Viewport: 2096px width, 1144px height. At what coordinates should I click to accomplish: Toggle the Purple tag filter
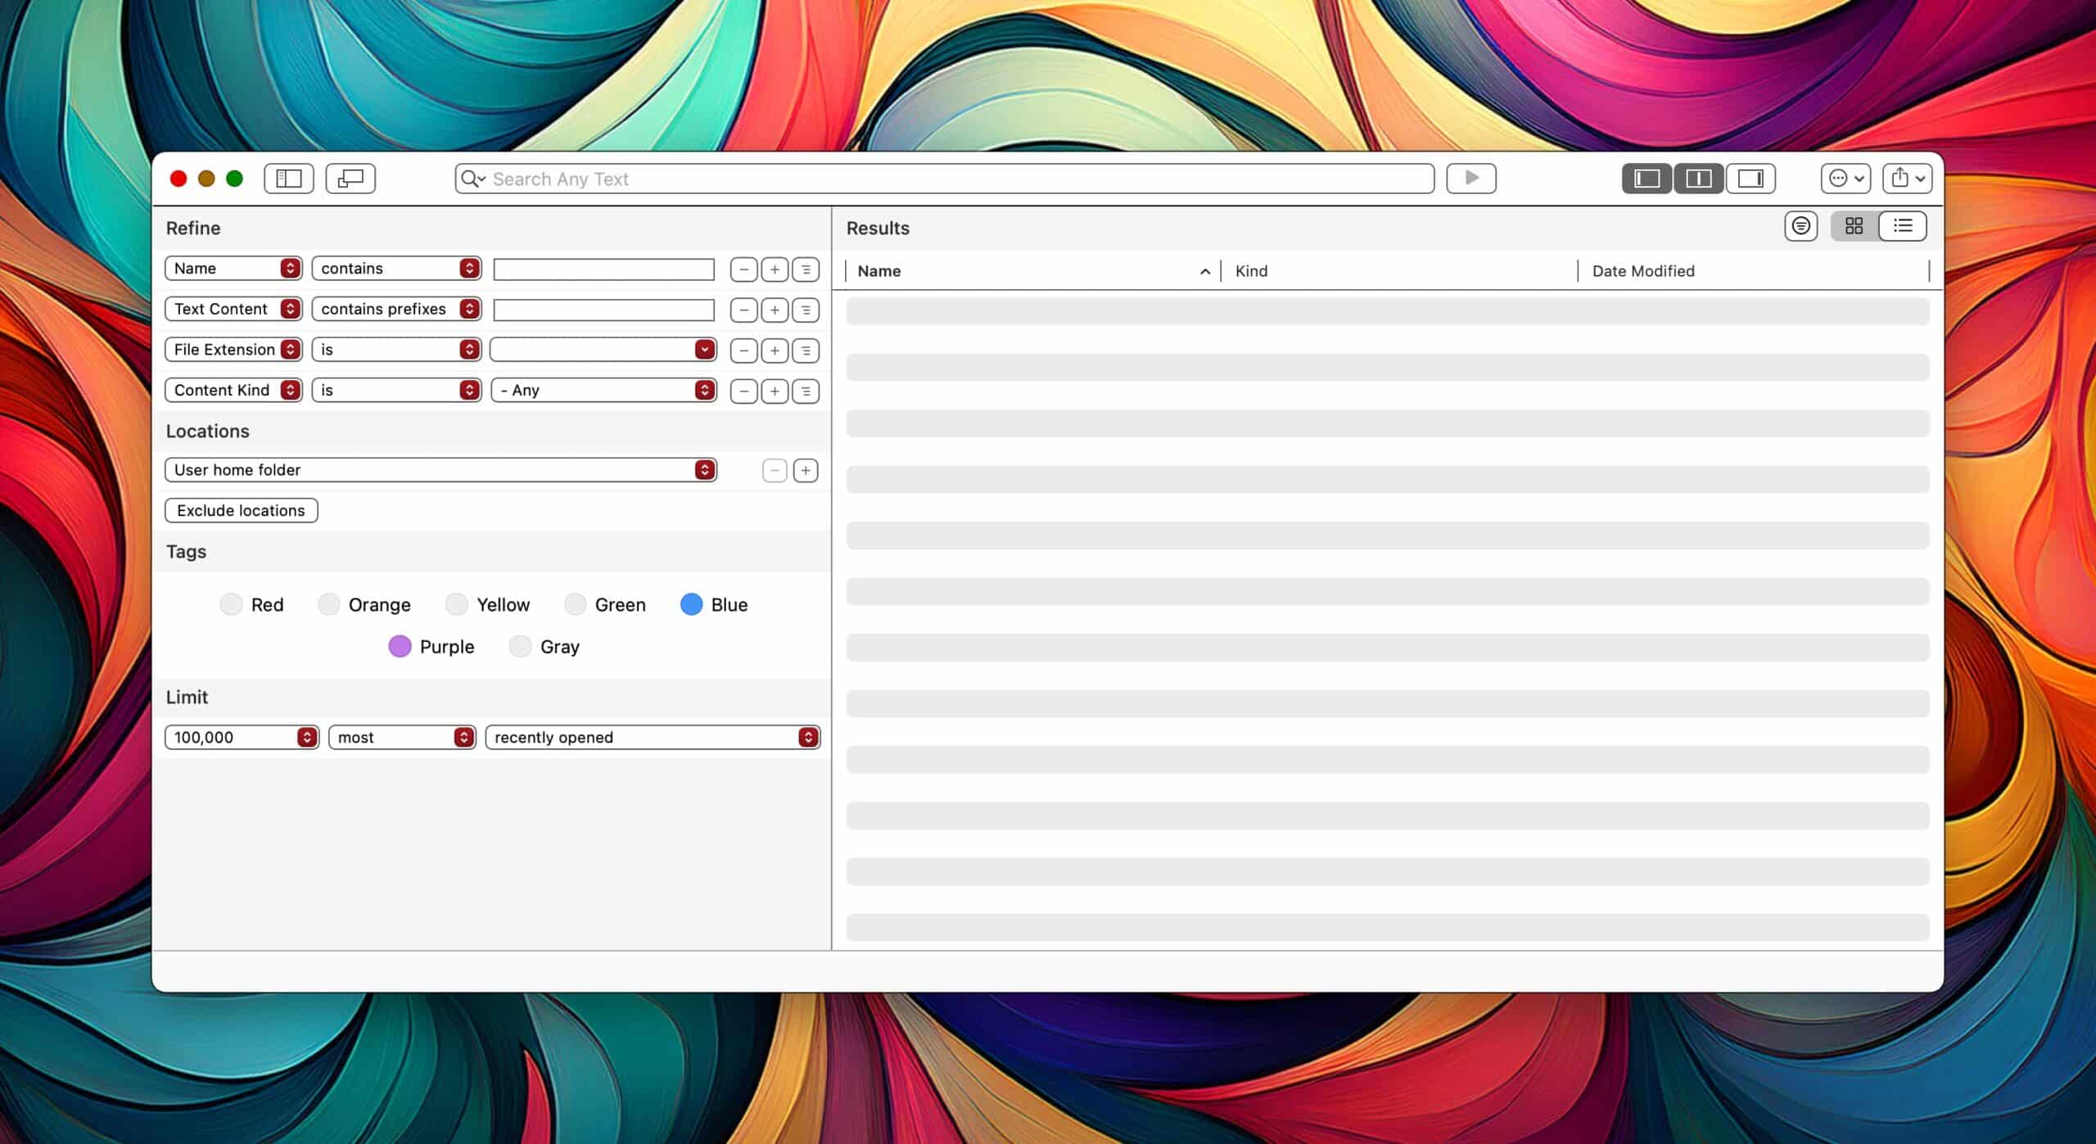tap(400, 646)
